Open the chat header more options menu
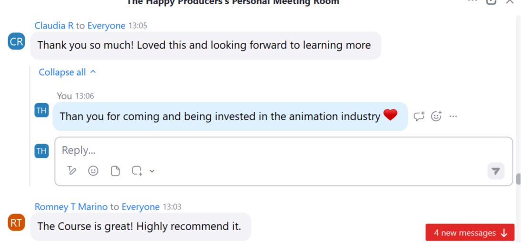Viewport: 521px width, 243px height. tap(472, 1)
